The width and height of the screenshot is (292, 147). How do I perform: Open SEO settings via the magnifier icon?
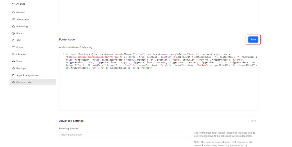tap(13, 40)
